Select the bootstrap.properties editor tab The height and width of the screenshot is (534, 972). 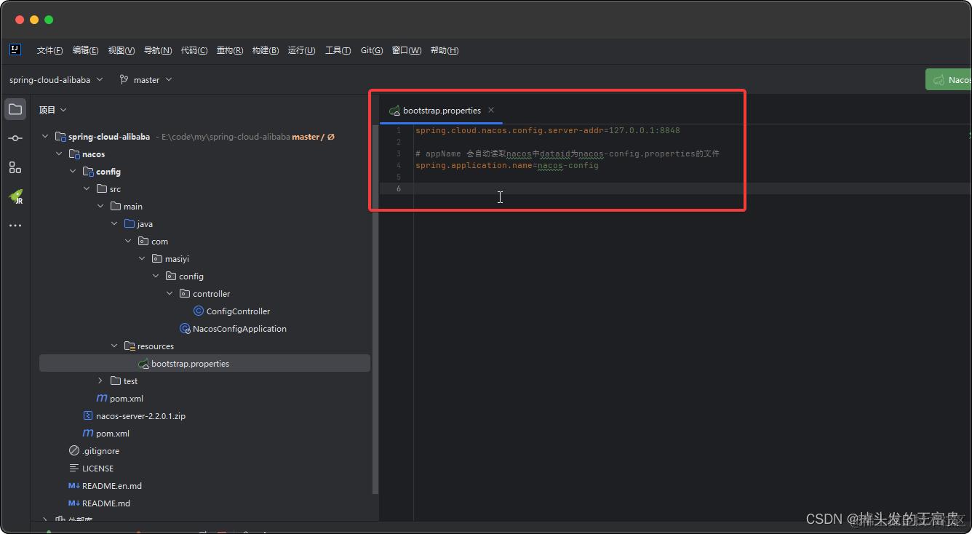point(442,111)
